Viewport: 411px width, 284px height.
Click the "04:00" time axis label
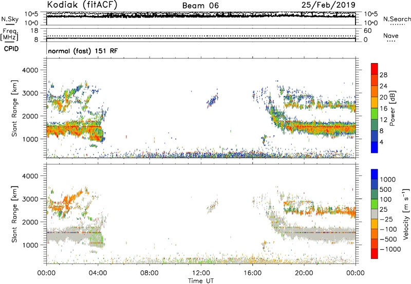(98, 273)
